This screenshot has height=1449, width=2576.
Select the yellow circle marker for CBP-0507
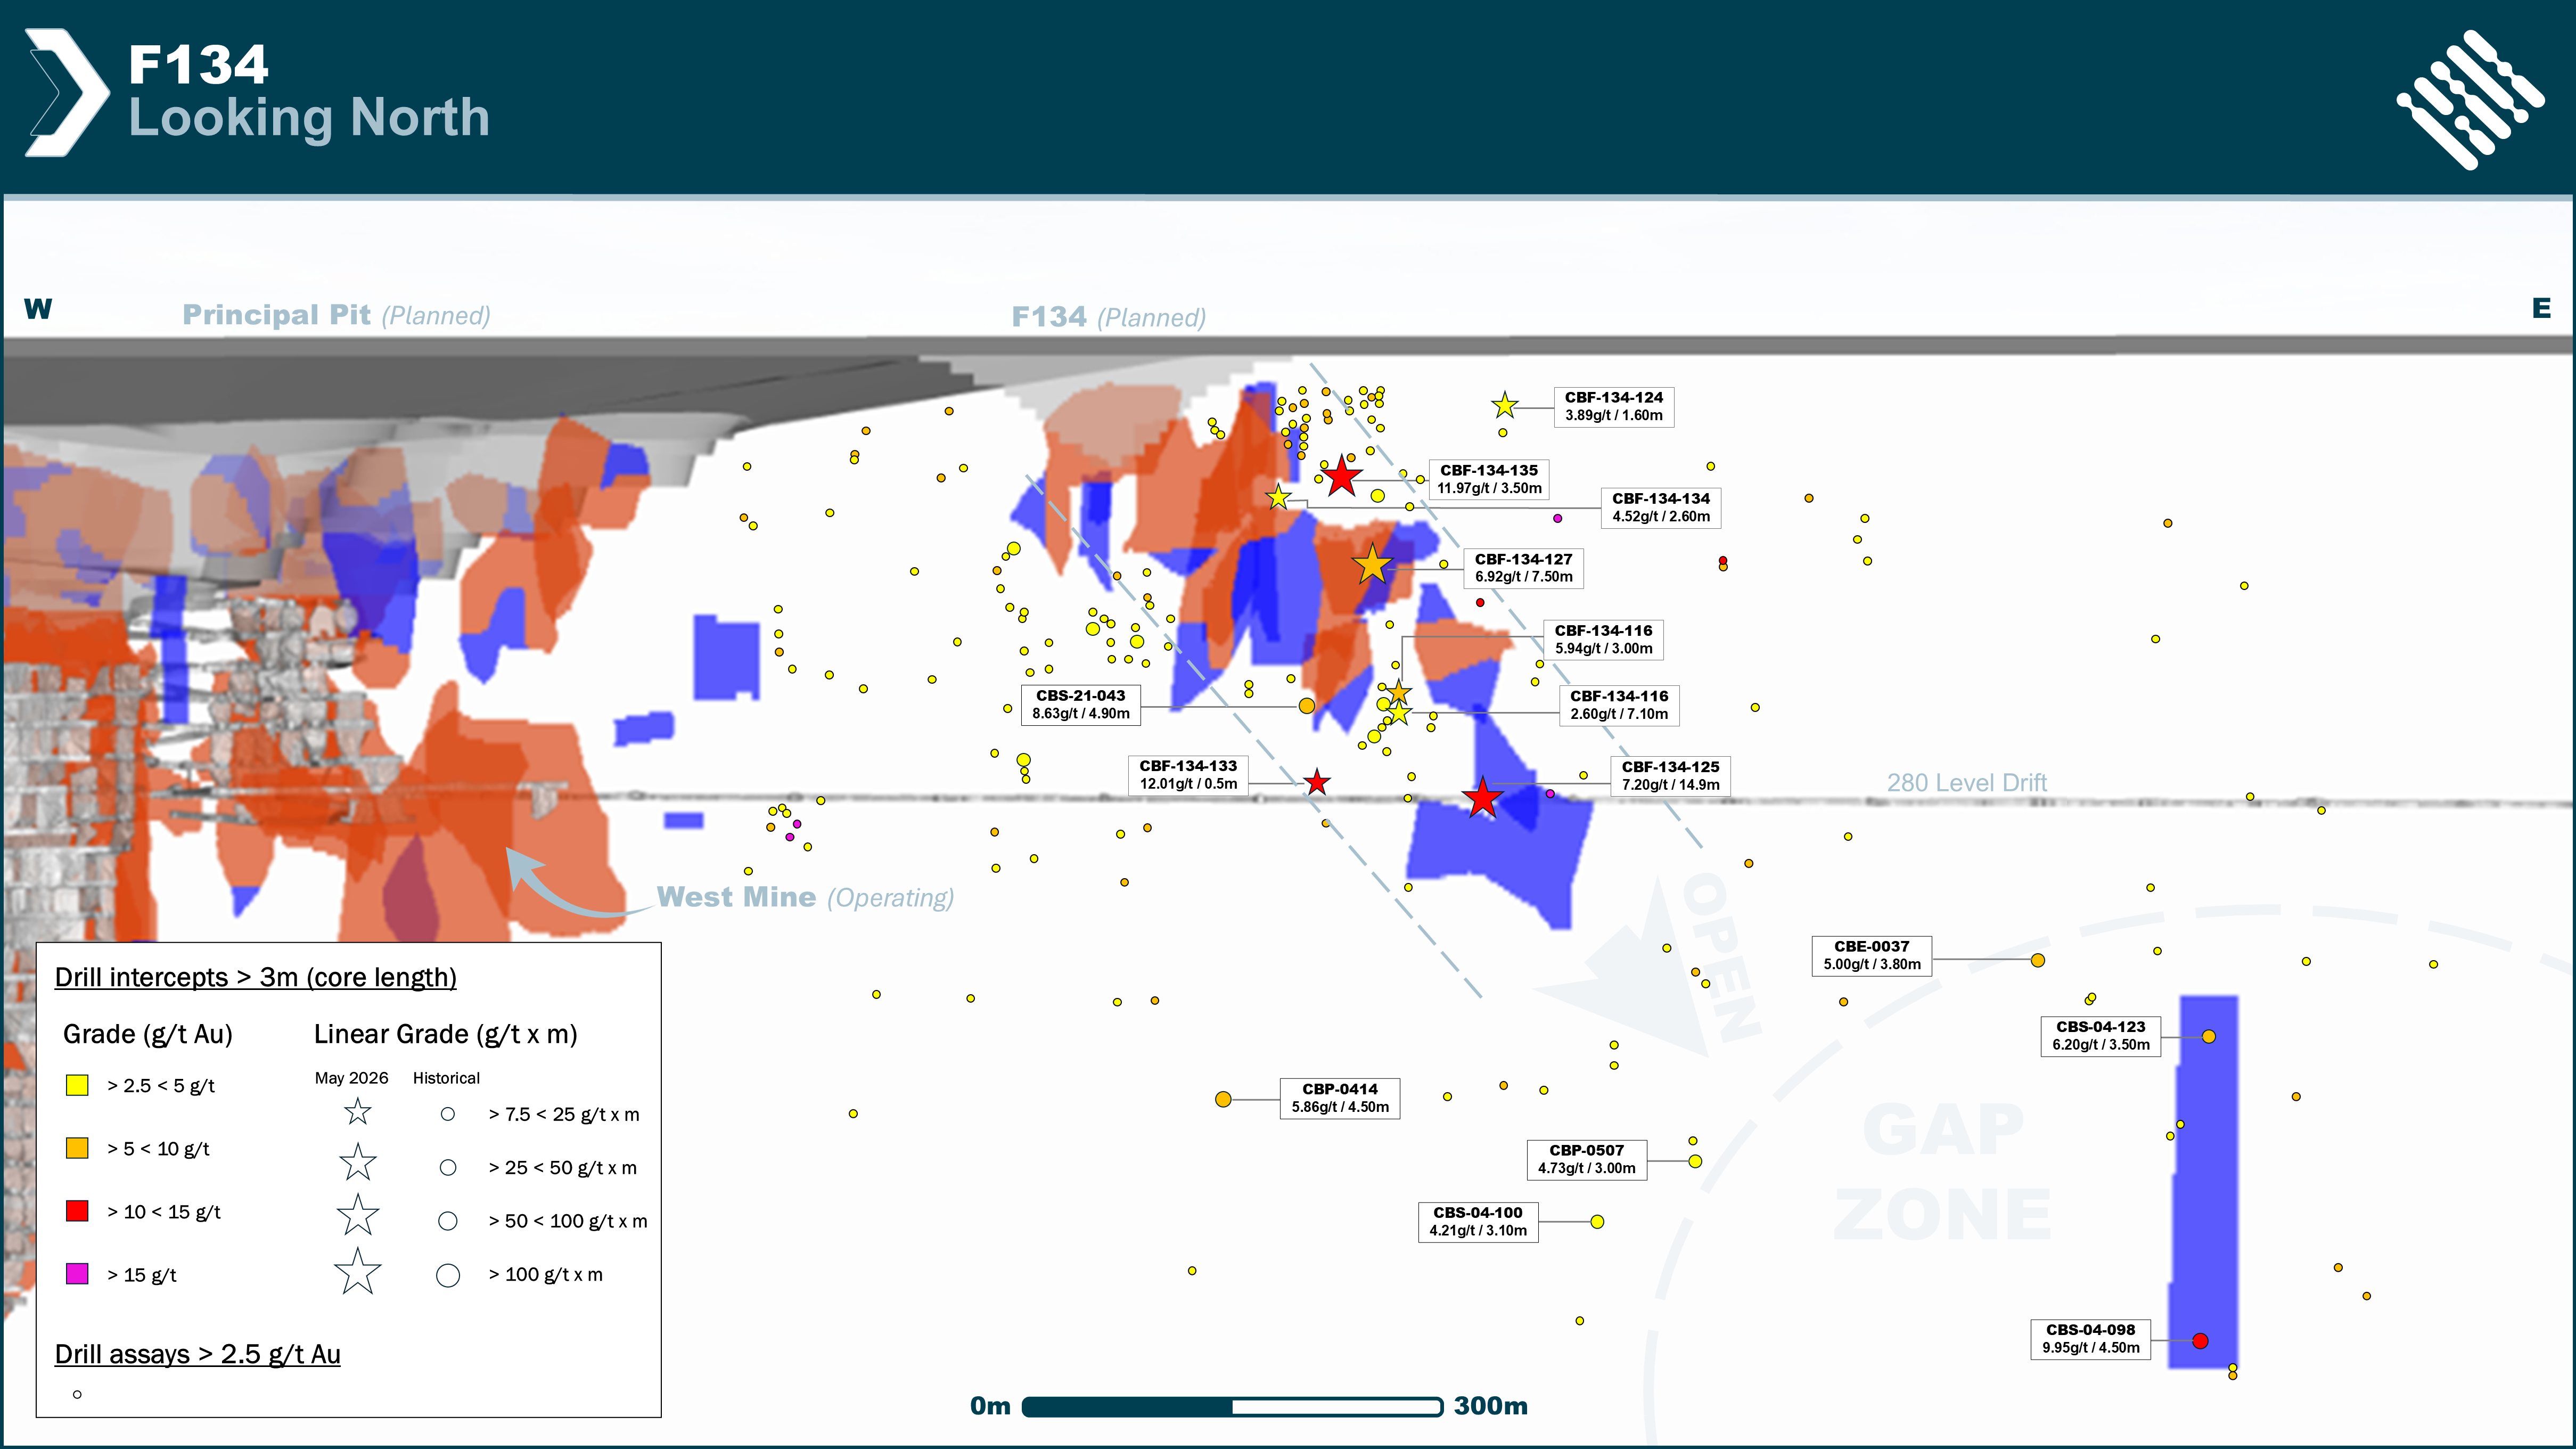point(1695,1161)
